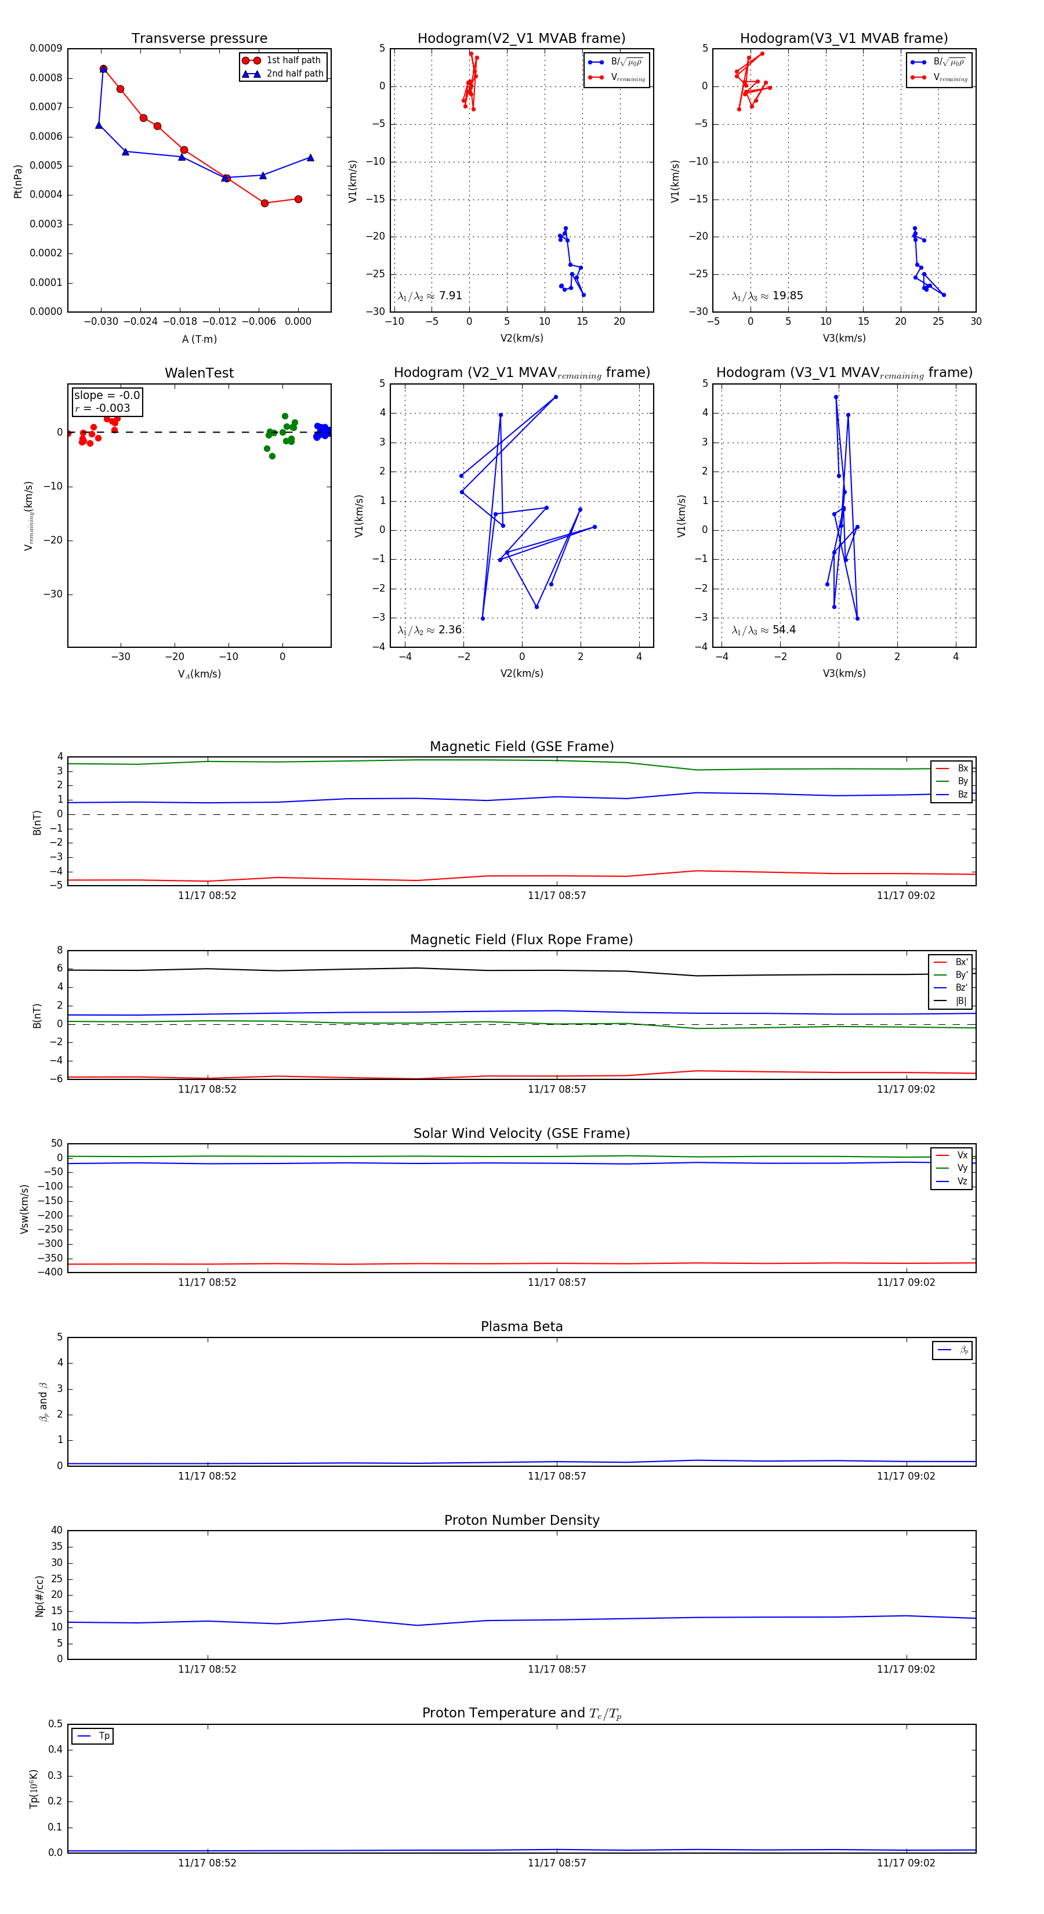The height and width of the screenshot is (1914, 1044).
Task: Select the "1st half path" legend entry
Action: tap(283, 60)
